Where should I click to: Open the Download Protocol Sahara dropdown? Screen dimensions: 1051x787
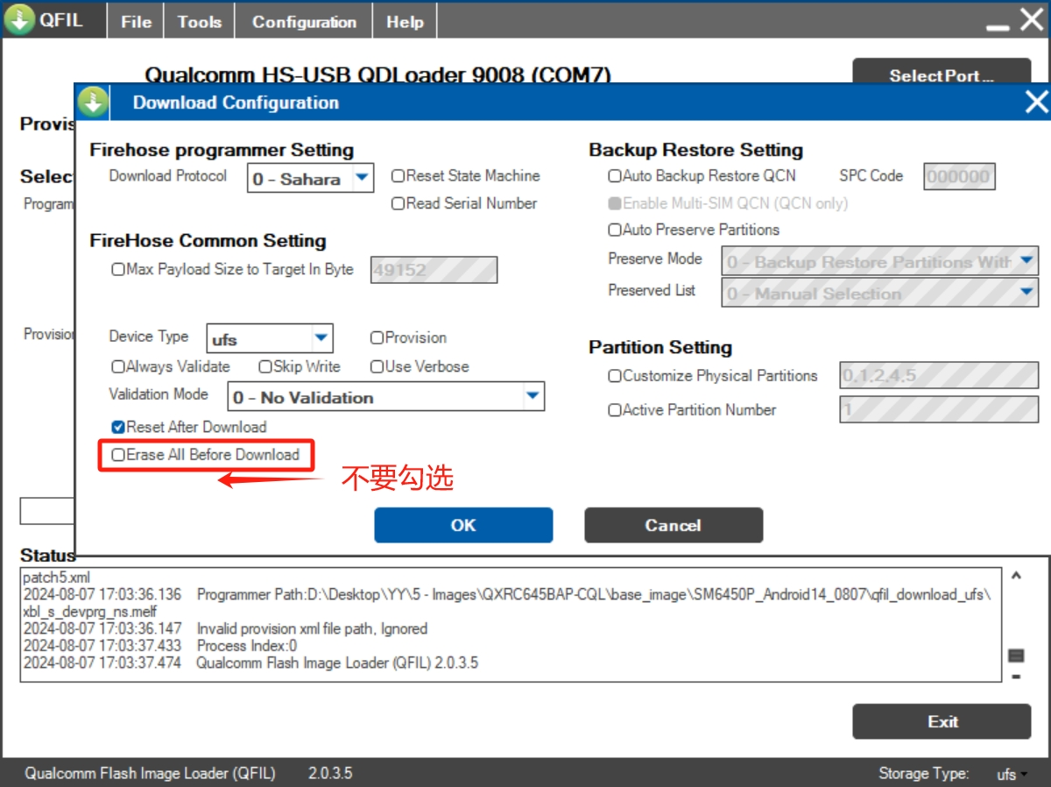click(361, 178)
